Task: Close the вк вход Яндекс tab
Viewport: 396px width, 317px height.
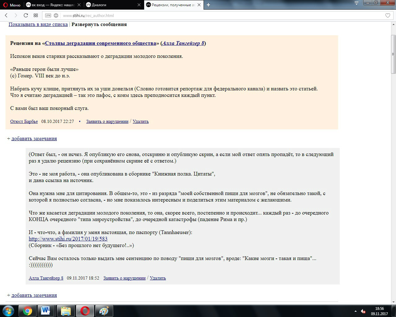Action: click(x=79, y=5)
